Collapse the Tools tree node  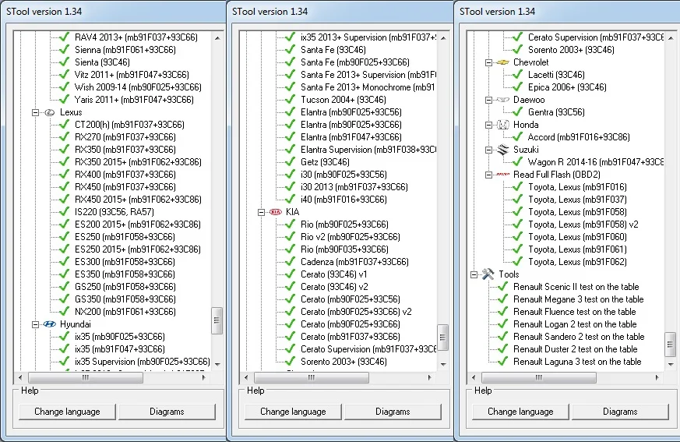[474, 274]
